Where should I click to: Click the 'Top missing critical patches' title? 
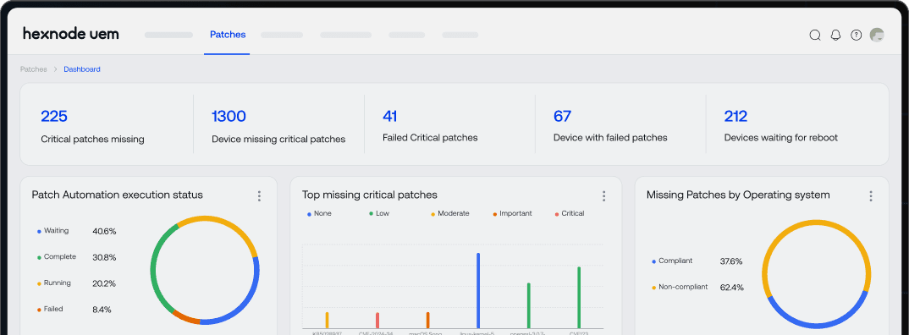click(370, 195)
